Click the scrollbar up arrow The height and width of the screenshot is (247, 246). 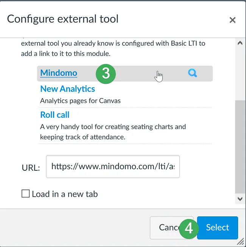click(x=240, y=43)
